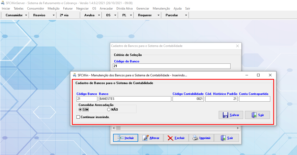Open the Dívida Ativa menu

124,9
